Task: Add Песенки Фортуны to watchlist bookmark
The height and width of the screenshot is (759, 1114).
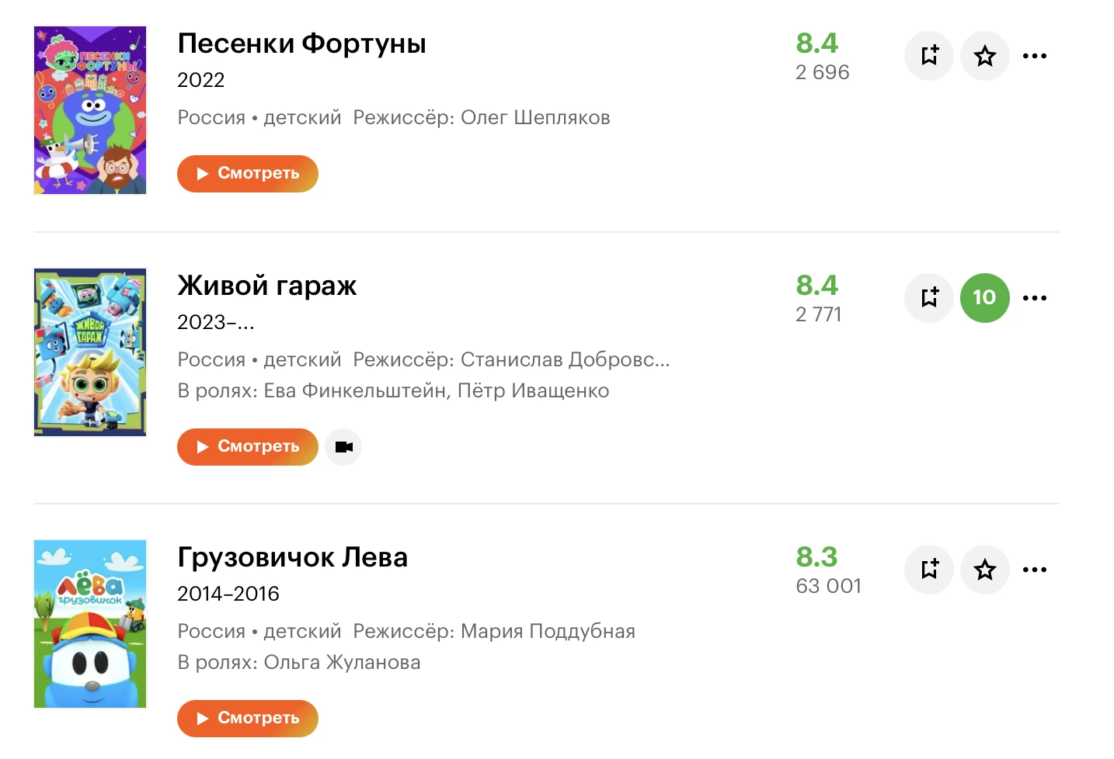Action: (929, 56)
